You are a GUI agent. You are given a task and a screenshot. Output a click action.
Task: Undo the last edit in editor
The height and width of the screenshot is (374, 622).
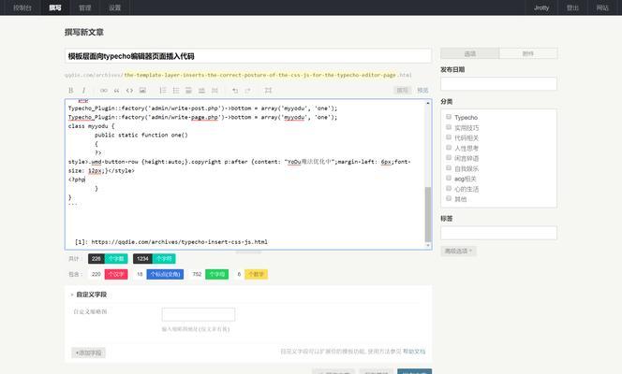pyautogui.click(x=235, y=91)
